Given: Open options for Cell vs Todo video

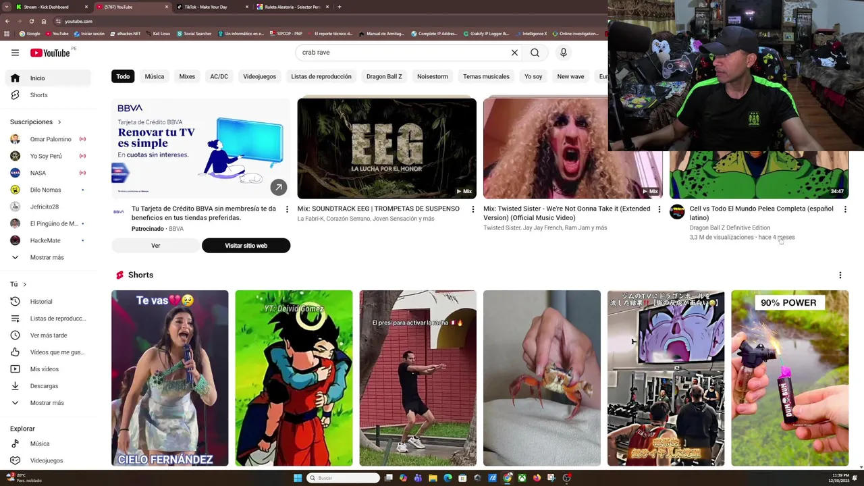Looking at the screenshot, I should pyautogui.click(x=845, y=209).
